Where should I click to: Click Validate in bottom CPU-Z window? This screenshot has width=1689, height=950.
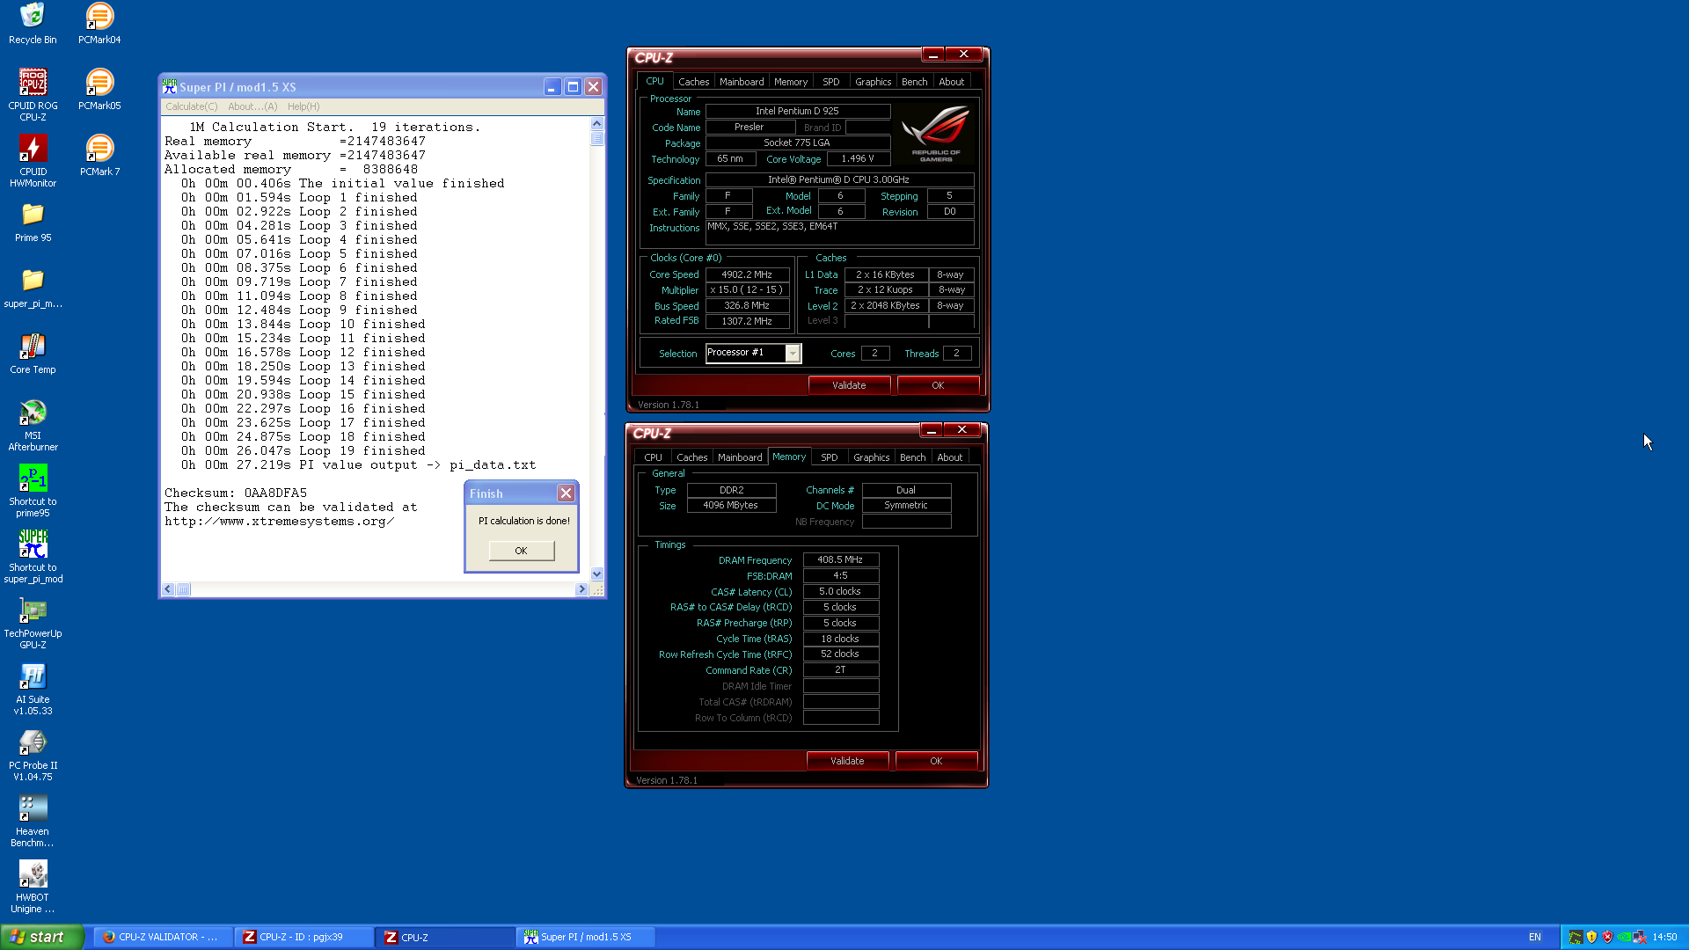pos(847,761)
